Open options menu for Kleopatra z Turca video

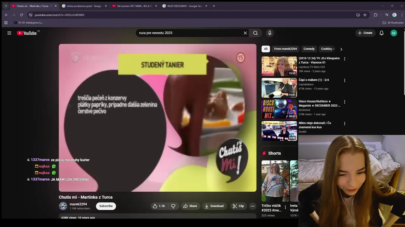point(345,59)
